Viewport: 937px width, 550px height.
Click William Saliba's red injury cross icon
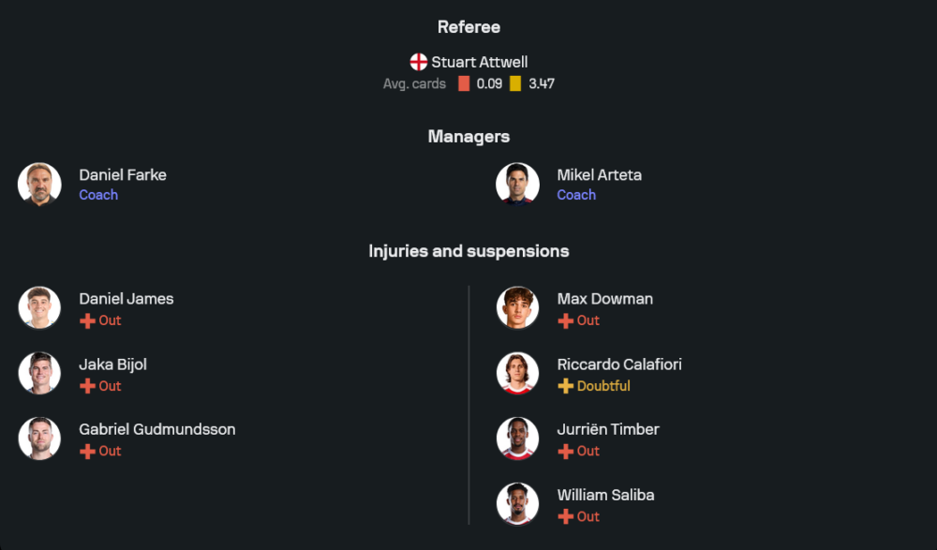565,516
